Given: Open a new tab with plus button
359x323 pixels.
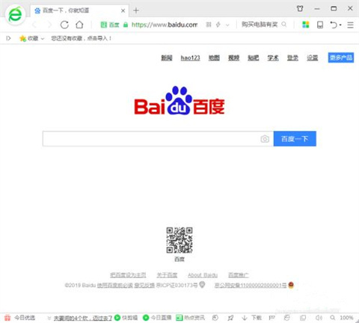Looking at the screenshot, I should tap(136, 10).
